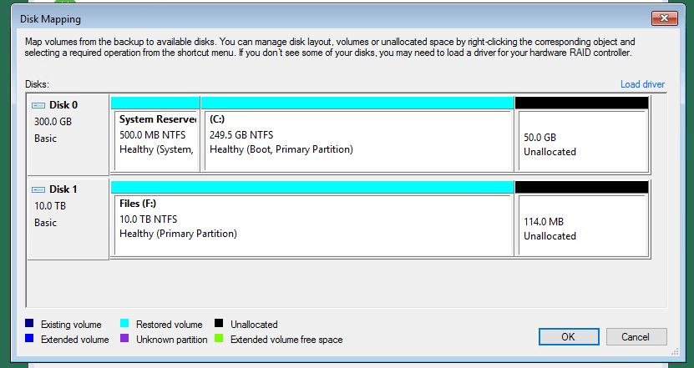Screen dimensions: 694x368
Task: Click the 300.0 GB disk size text
Action: pyautogui.click(x=53, y=122)
